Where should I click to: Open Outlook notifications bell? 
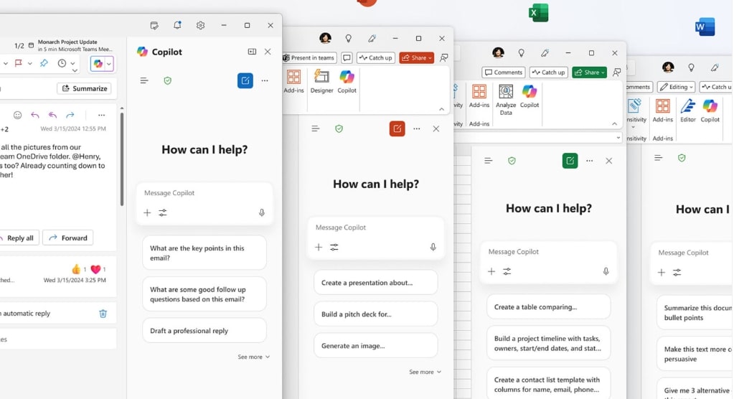click(177, 25)
